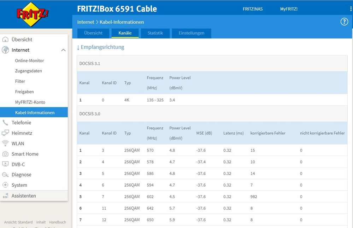Click power level 3.4 cell
The image size is (353, 228).
(172, 100)
